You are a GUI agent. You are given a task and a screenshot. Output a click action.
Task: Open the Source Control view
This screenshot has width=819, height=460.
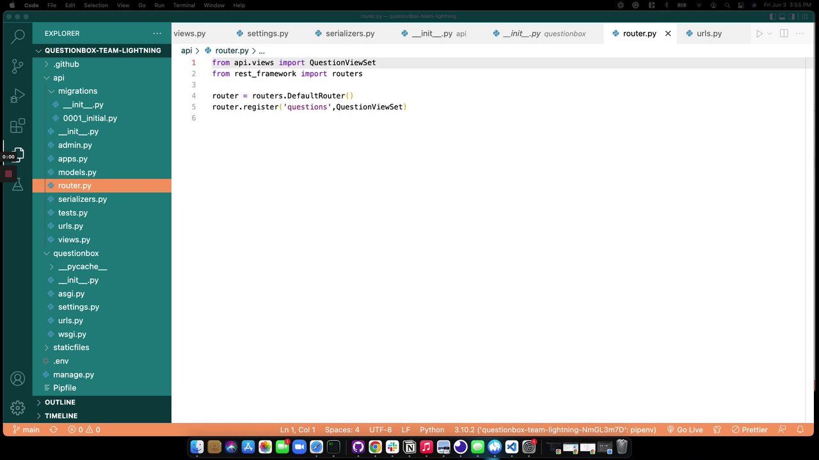[x=18, y=66]
